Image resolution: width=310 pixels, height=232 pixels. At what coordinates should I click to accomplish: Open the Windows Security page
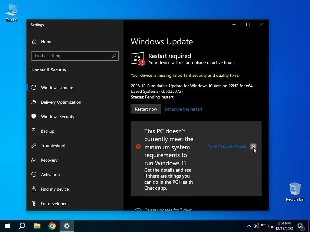coord(58,117)
